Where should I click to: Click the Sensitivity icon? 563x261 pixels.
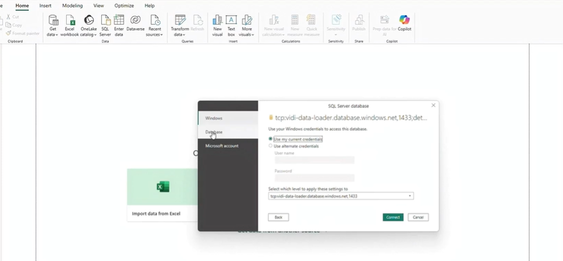336,20
